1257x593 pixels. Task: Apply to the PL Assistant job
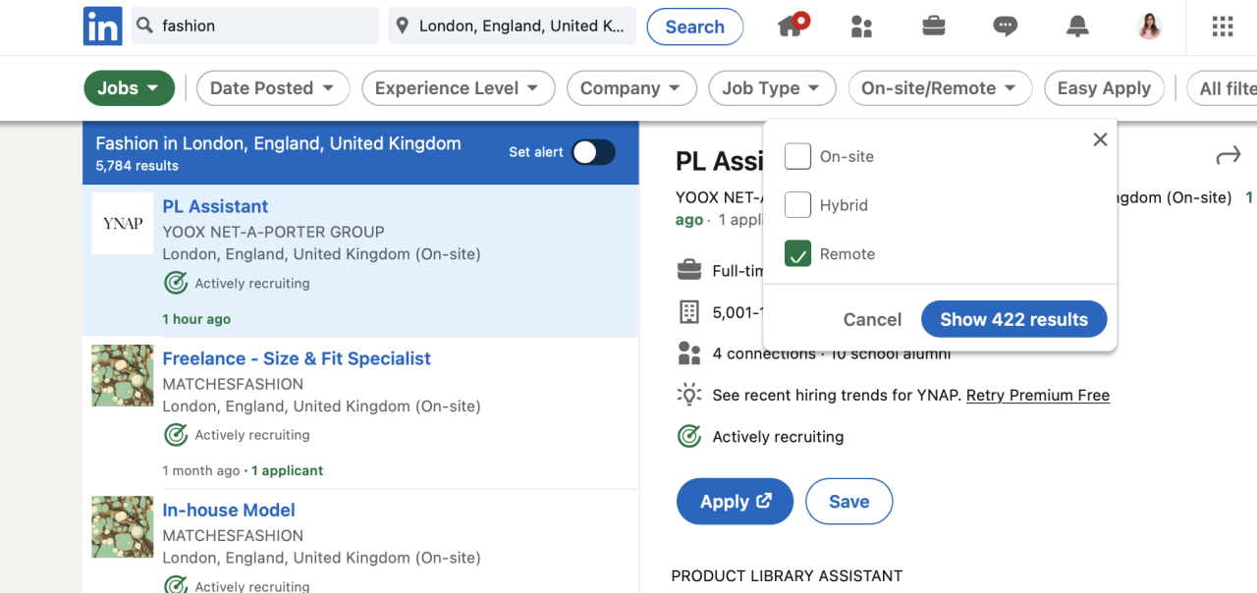736,502
